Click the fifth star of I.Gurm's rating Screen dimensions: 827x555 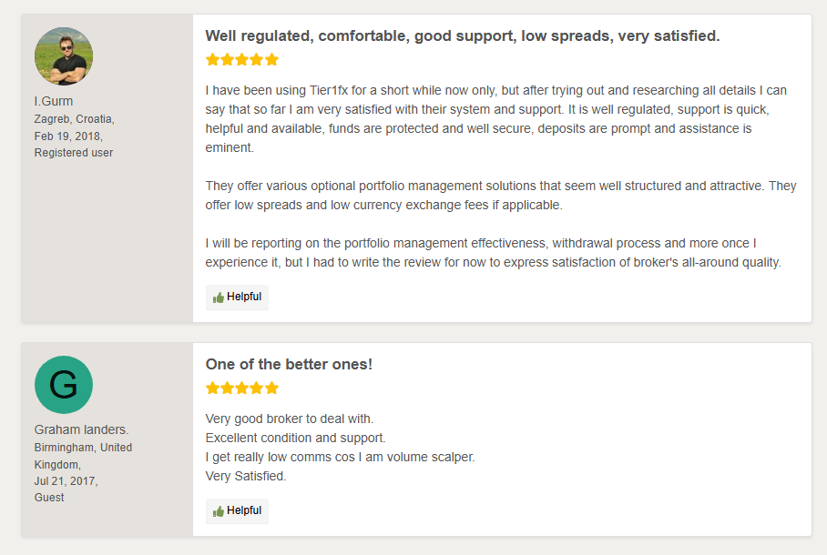pos(271,59)
